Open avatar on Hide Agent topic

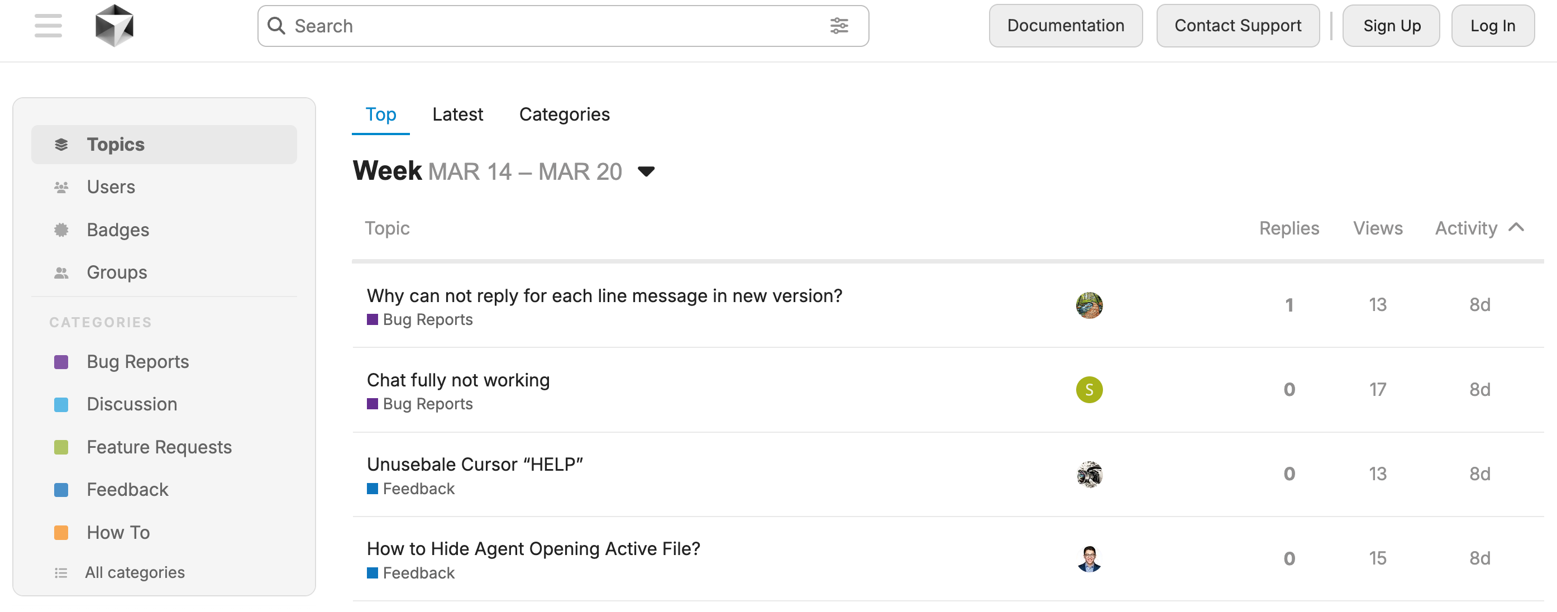click(1089, 558)
